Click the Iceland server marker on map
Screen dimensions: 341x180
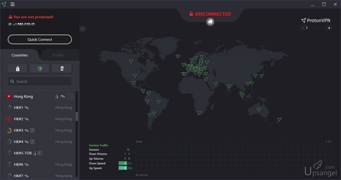point(178,56)
